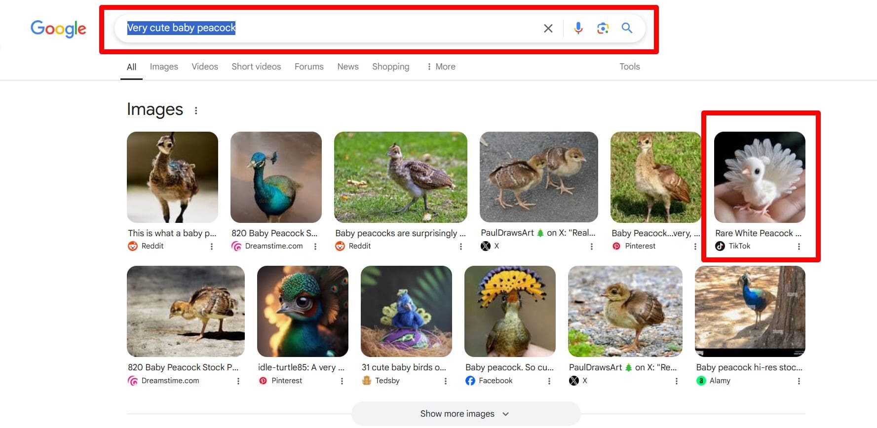The width and height of the screenshot is (877, 428).
Task: Open three-dot menu for Alamy result
Action: pos(799,381)
